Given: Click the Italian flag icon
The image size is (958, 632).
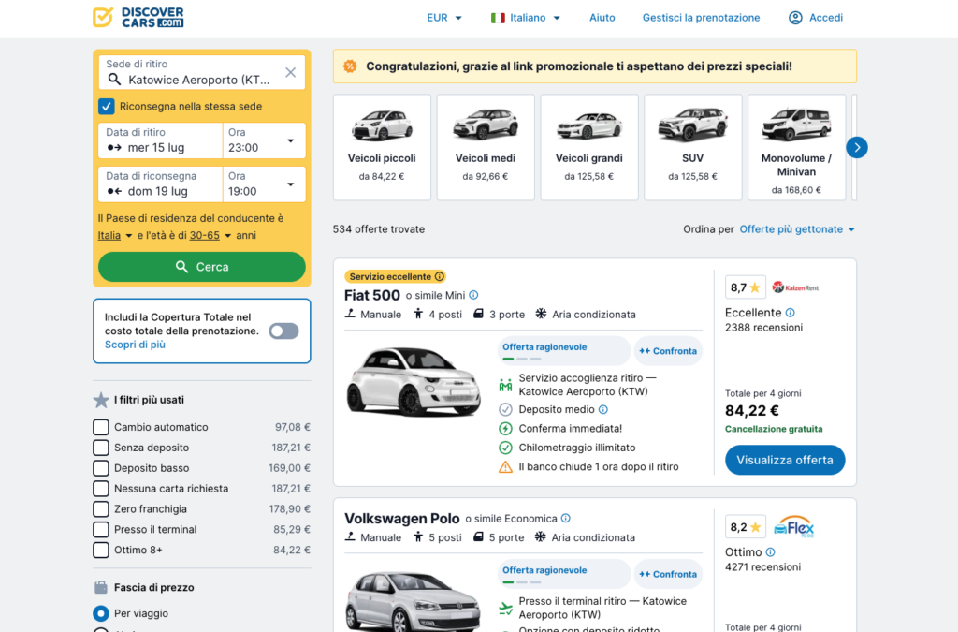Looking at the screenshot, I should 498,18.
